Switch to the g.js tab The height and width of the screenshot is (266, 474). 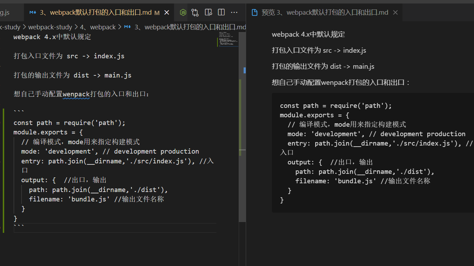coord(5,12)
